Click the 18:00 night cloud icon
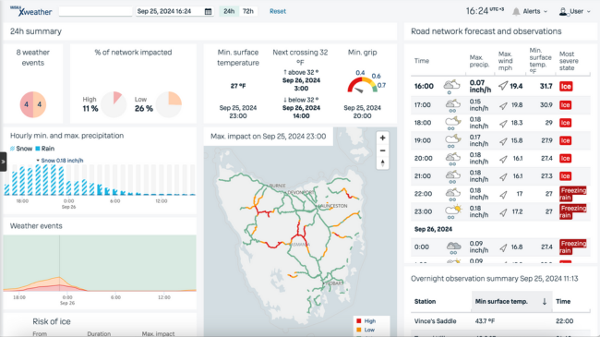The image size is (600, 337). point(452,123)
